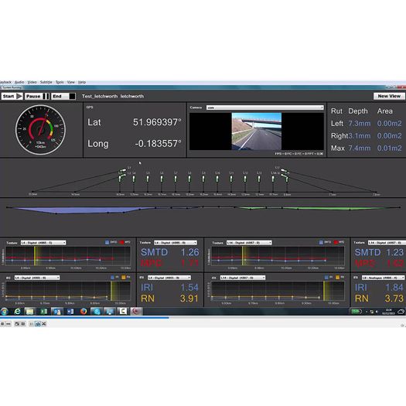
Task: Open Excel from the taskbar
Action: point(43,311)
